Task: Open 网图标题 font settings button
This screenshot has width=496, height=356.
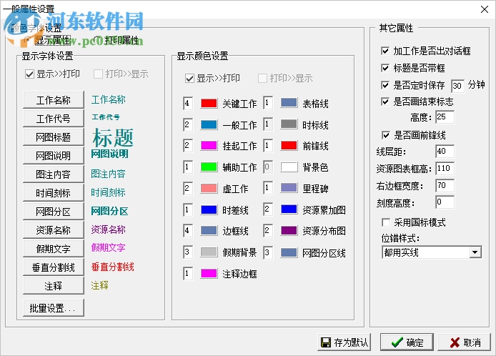Action: [x=54, y=137]
